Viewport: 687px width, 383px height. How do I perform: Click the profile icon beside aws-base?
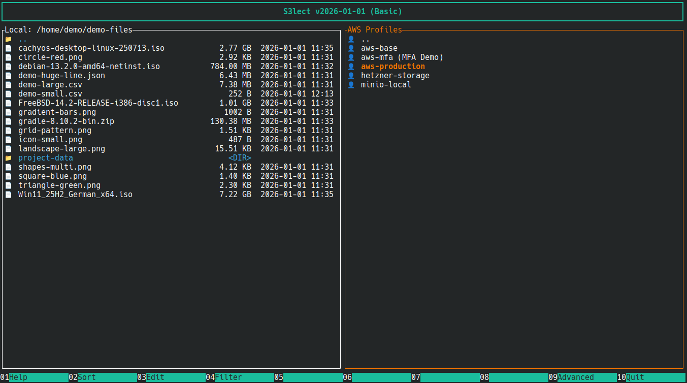(x=351, y=48)
